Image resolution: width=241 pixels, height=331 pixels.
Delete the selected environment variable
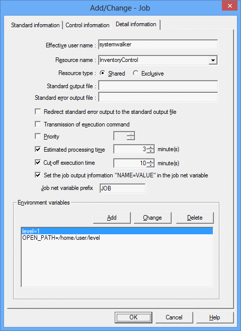(195, 218)
